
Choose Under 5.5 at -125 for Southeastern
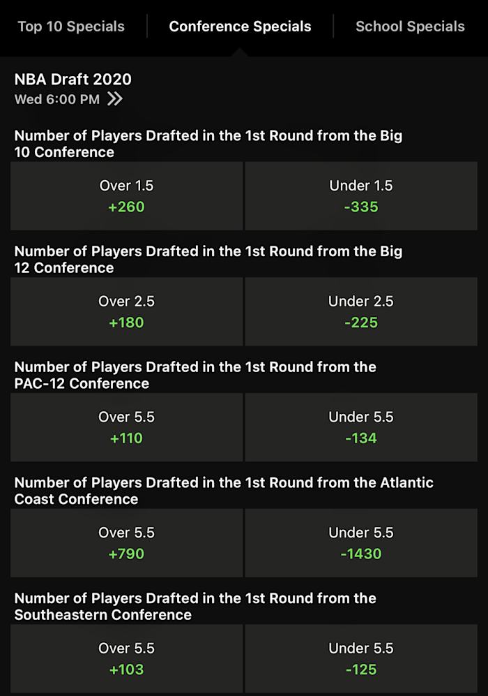[x=360, y=658]
